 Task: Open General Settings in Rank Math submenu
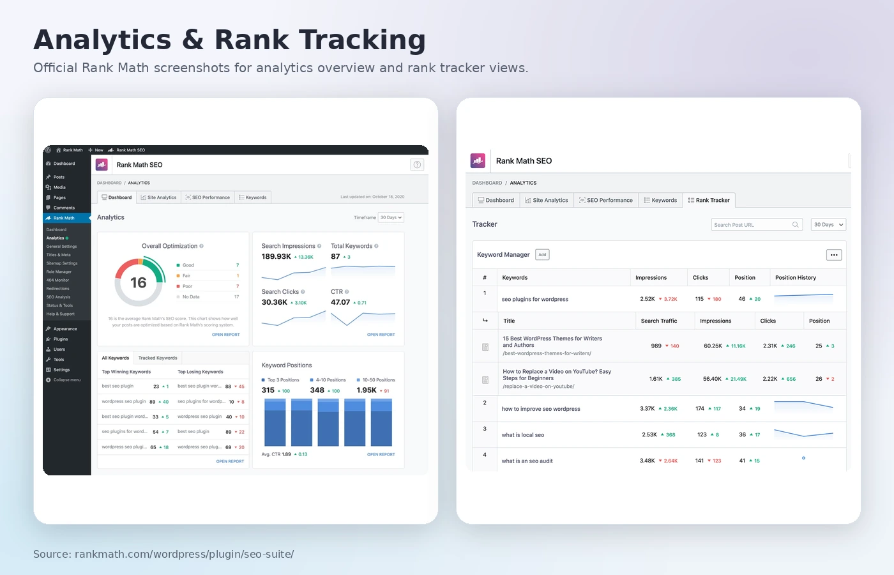pos(61,247)
